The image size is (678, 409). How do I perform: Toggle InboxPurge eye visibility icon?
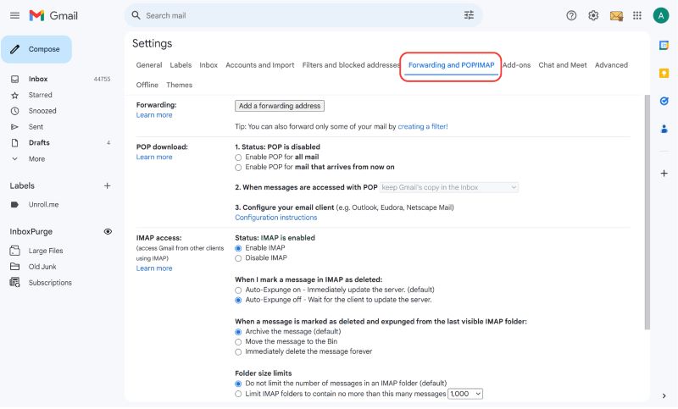tap(108, 231)
